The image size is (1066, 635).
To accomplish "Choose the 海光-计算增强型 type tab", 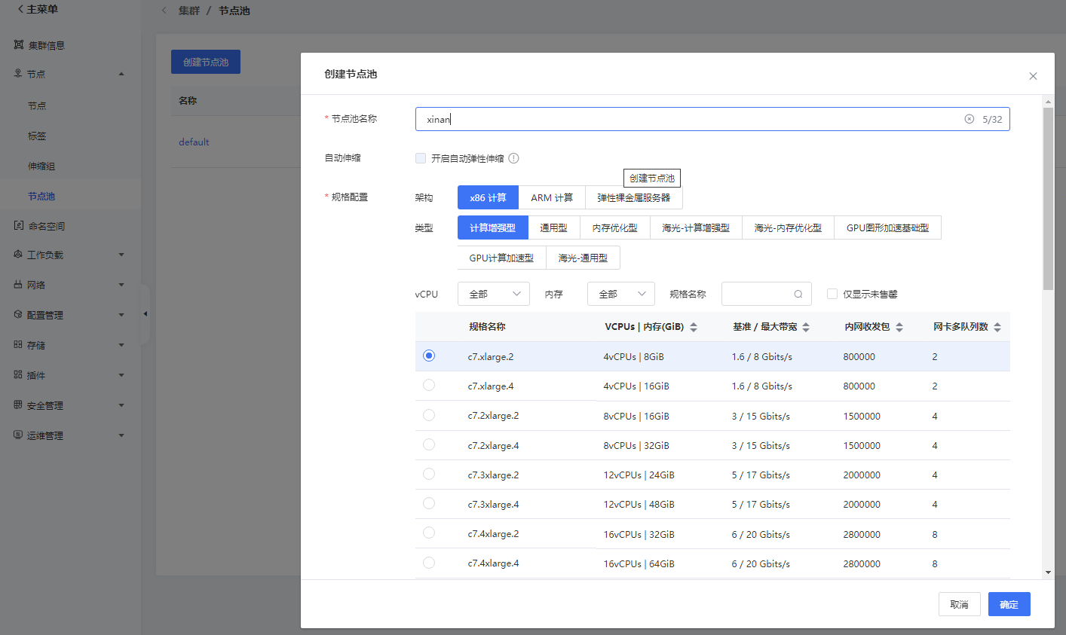I will coord(696,227).
